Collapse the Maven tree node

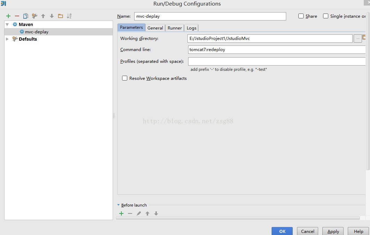click(7, 25)
